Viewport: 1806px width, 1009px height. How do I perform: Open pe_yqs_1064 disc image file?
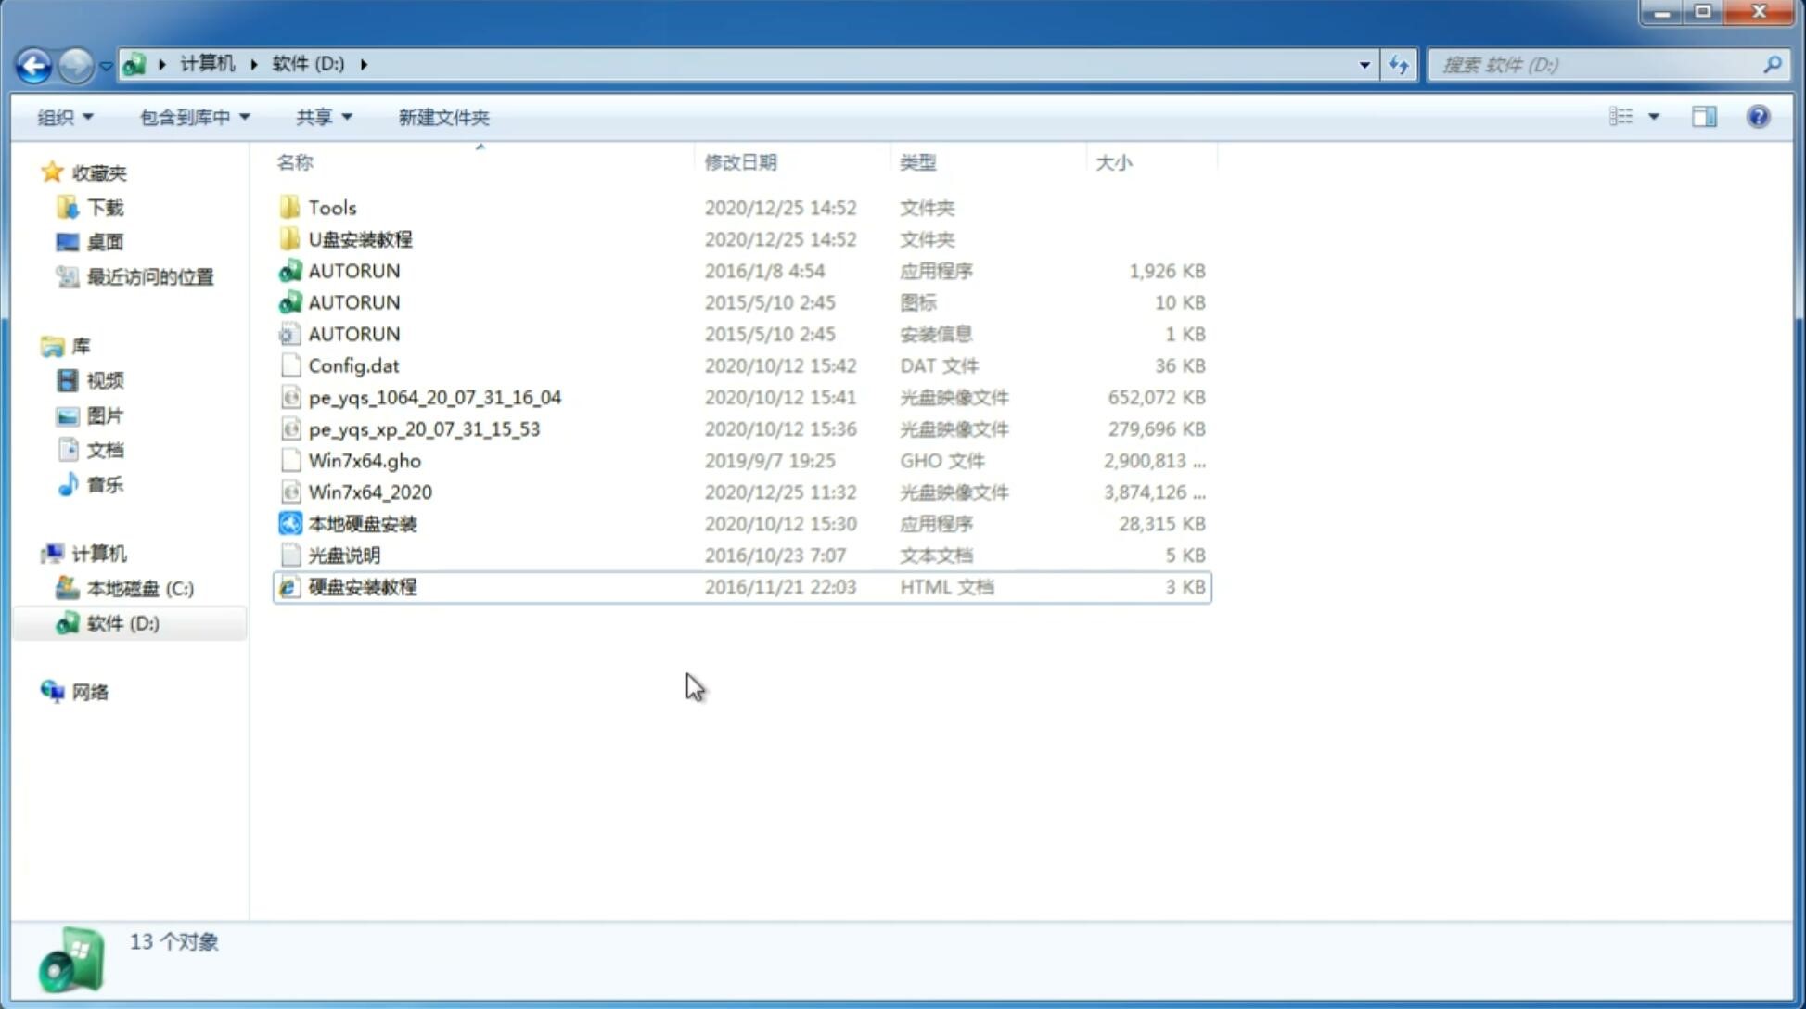435,397
